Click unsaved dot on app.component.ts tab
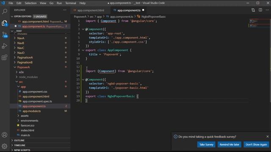271x152 pixels. click(x=143, y=10)
